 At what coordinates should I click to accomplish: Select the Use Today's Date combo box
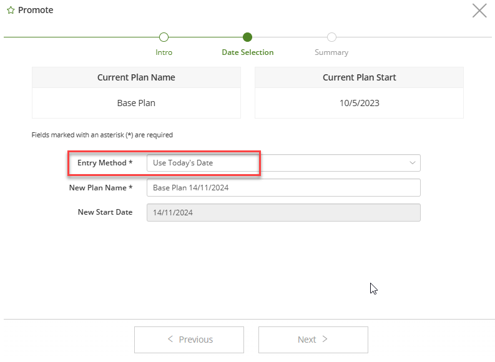tap(283, 163)
